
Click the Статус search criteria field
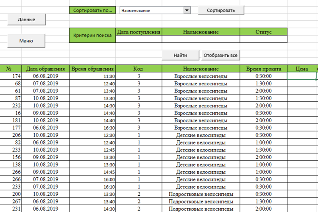click(263, 39)
